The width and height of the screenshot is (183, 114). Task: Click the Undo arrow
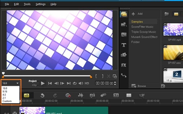point(42,96)
